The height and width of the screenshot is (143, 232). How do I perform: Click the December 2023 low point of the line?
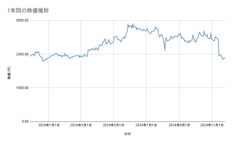point(43,61)
